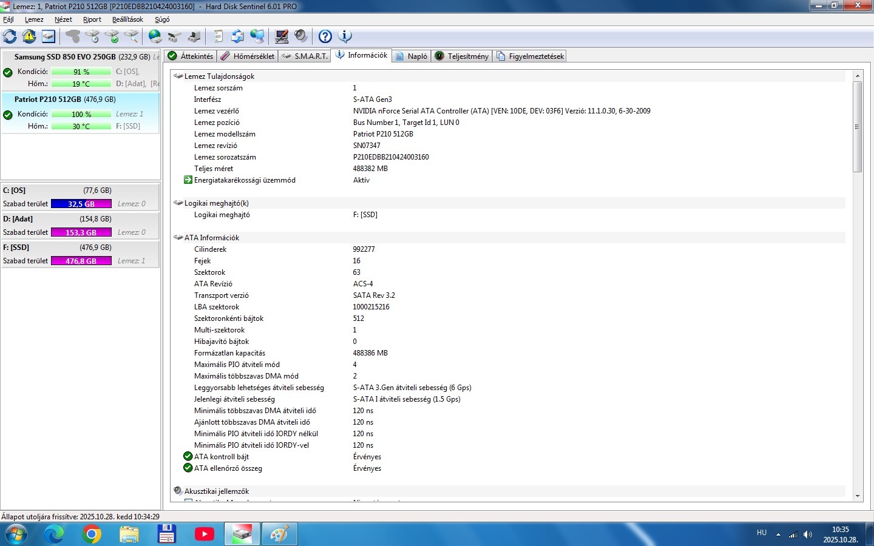Open help with the question mark icon
The image size is (874, 546).
coord(325,36)
